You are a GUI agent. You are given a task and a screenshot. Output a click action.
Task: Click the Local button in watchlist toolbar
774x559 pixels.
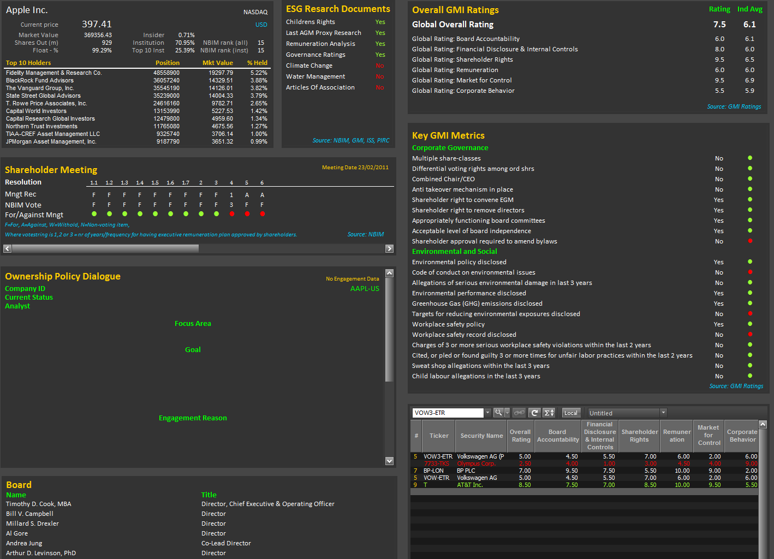571,413
